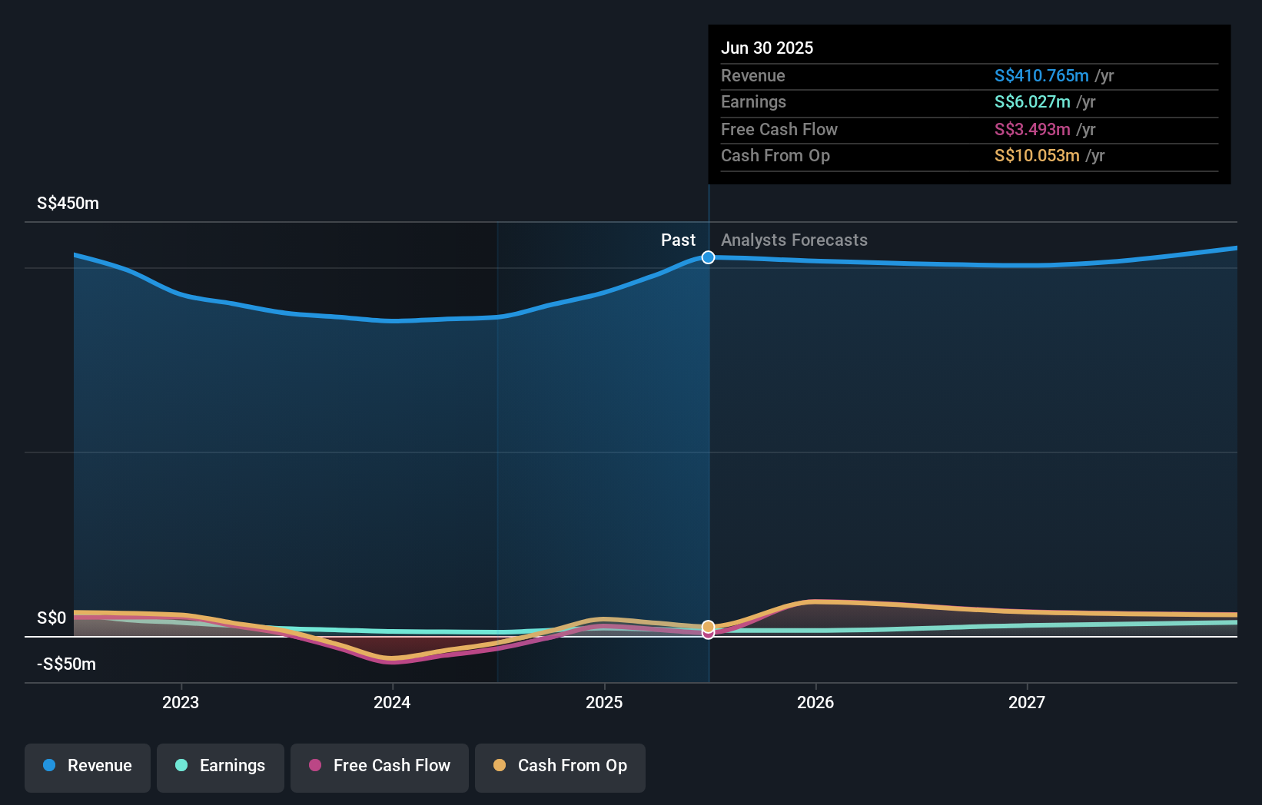
Task: Toggle off the Earnings series
Action: coord(221,767)
